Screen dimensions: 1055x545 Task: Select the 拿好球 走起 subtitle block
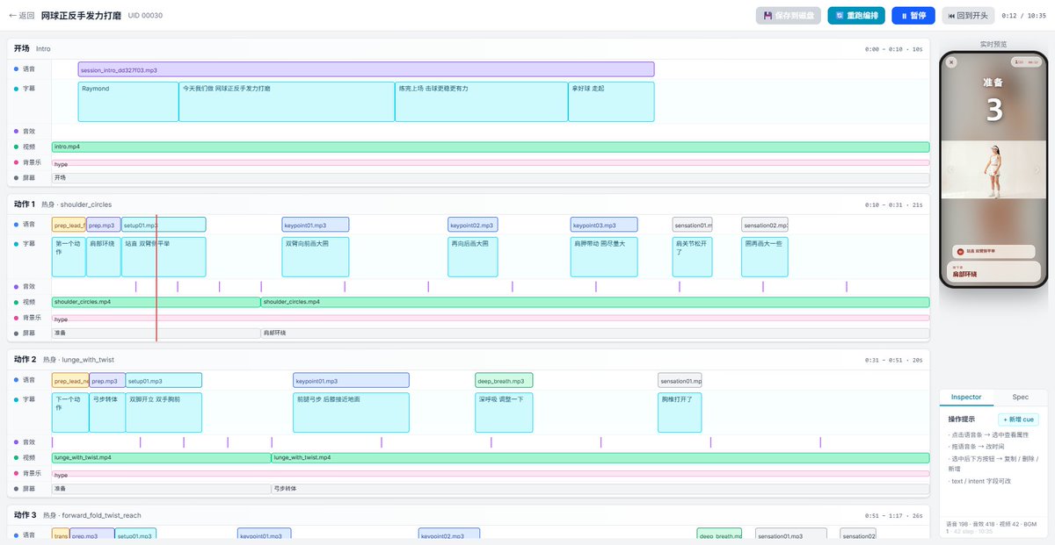pos(611,102)
